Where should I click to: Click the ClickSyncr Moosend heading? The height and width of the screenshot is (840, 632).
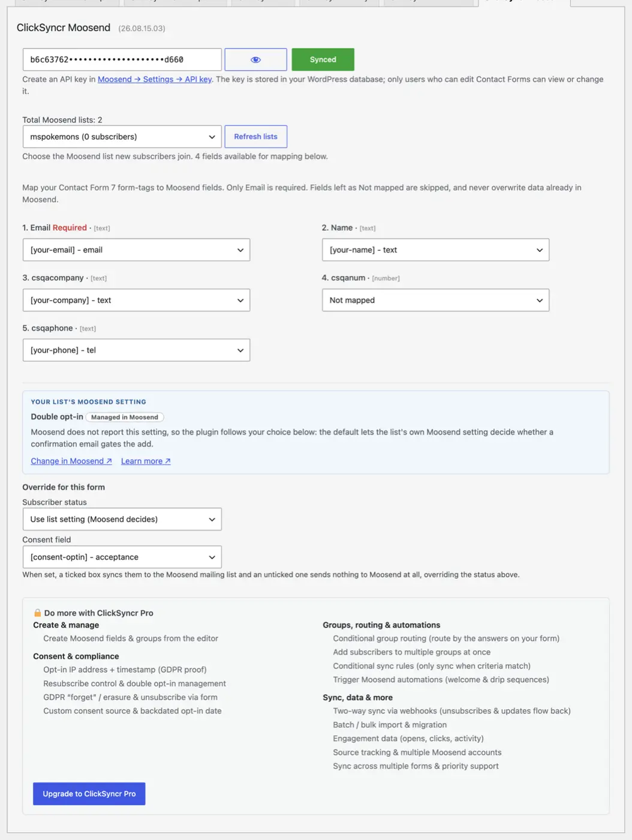(x=64, y=28)
